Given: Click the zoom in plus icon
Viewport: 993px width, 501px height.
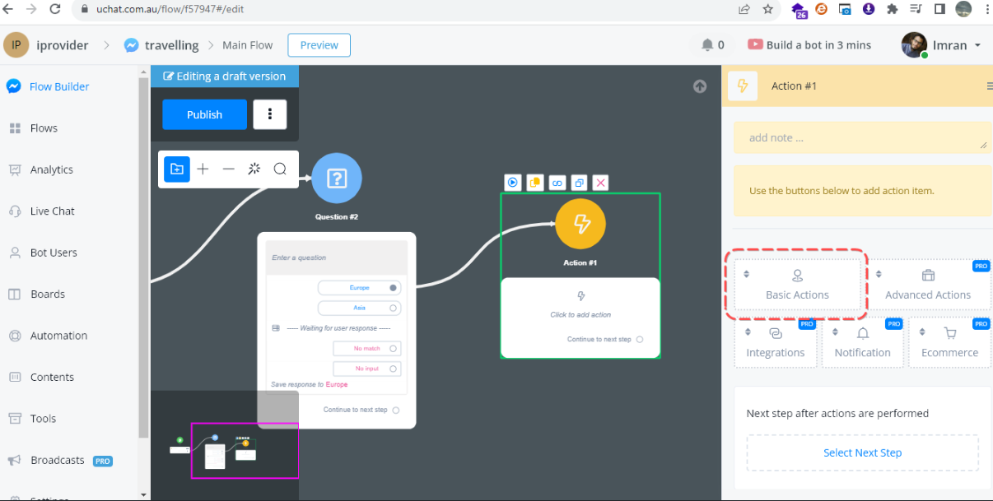Looking at the screenshot, I should (x=203, y=169).
